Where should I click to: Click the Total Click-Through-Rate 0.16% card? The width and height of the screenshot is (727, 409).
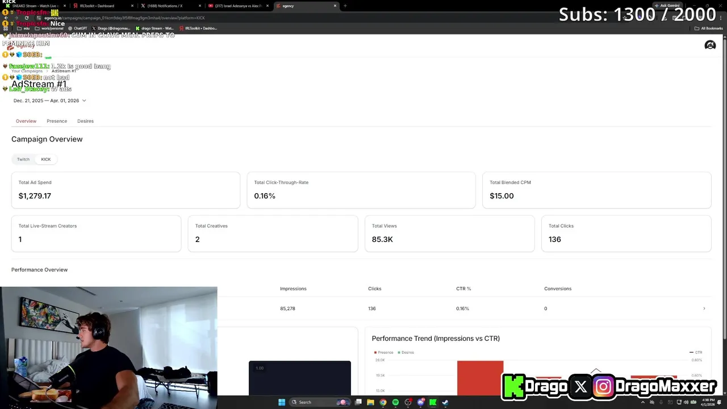point(361,190)
